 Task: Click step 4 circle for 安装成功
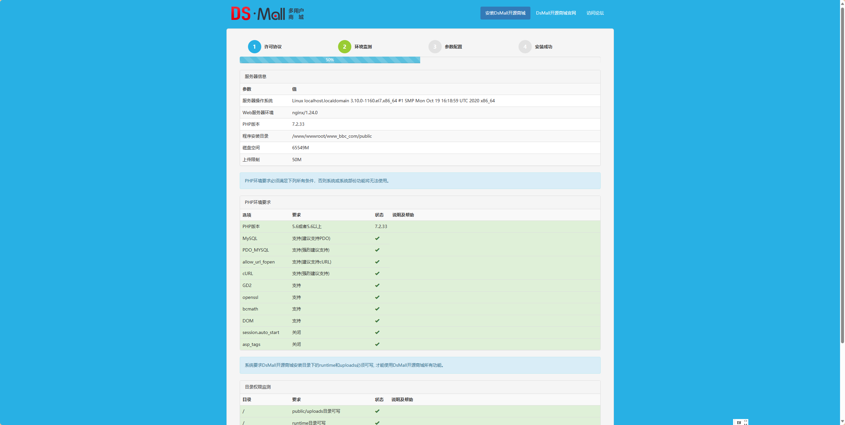click(x=525, y=47)
